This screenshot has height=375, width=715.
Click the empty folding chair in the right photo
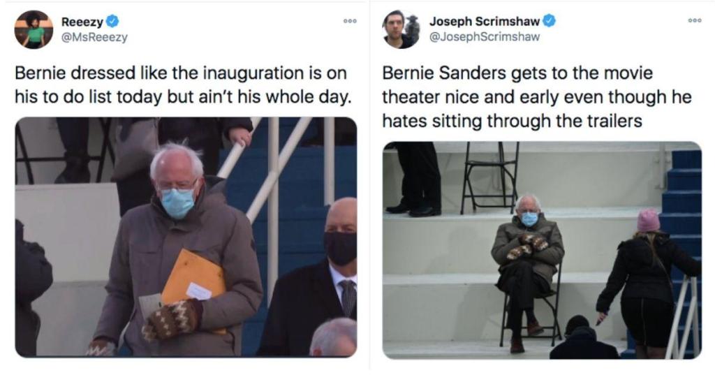pos(490,175)
